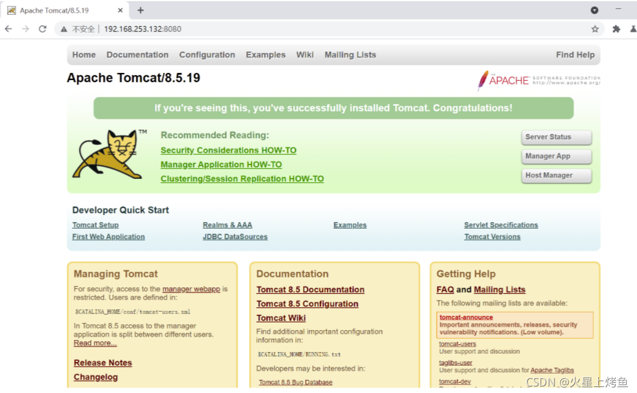
Task: Open Tomcat 8.5 Documentation link
Action: [310, 290]
